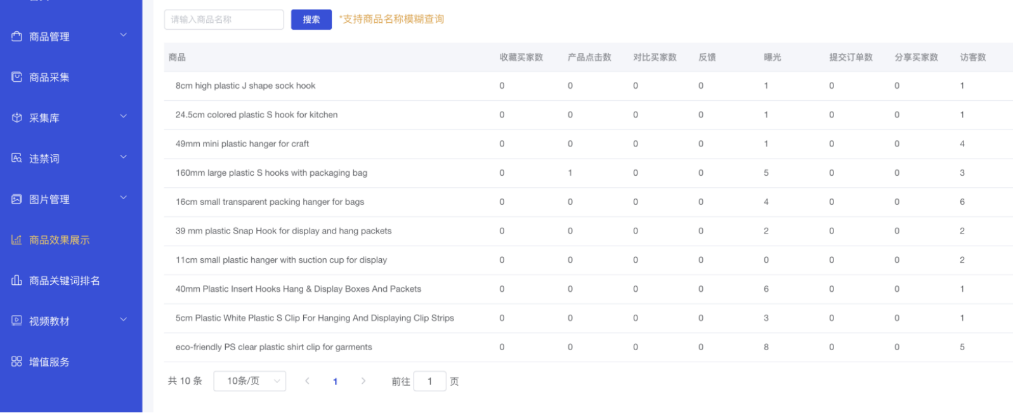Click the 增值服务 grid icon
Screen dimensions: 1013x413
pyautogui.click(x=16, y=361)
